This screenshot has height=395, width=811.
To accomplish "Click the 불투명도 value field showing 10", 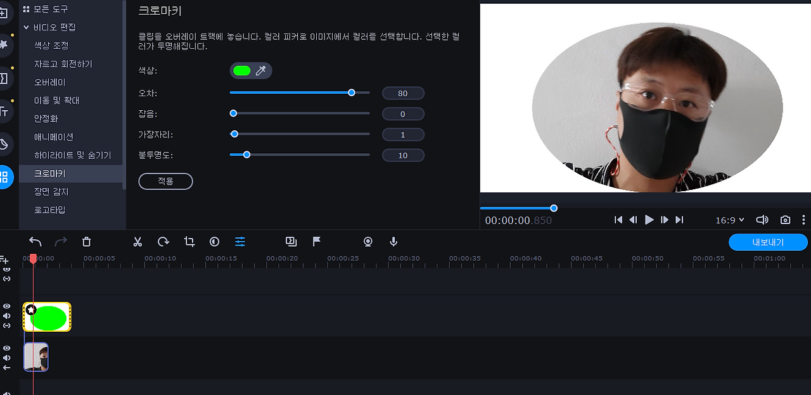I will click(x=403, y=155).
